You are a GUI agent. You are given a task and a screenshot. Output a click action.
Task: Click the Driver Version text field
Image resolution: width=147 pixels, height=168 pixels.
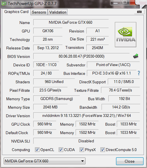87,115
